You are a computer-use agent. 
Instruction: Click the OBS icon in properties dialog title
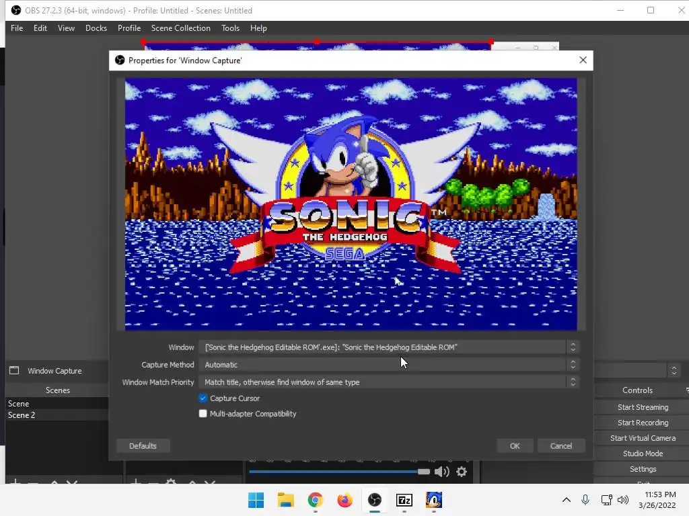tap(120, 60)
